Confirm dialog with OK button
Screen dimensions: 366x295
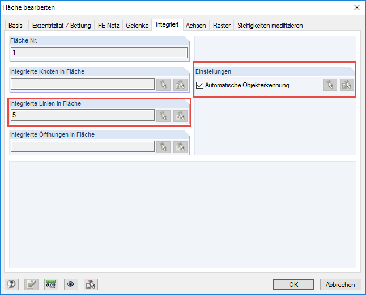pyautogui.click(x=293, y=284)
